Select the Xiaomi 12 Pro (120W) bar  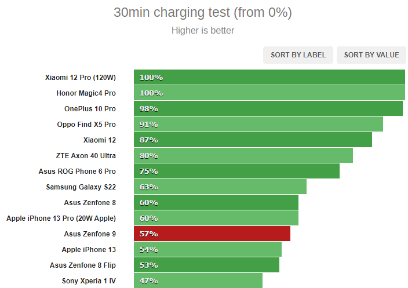[269, 77]
